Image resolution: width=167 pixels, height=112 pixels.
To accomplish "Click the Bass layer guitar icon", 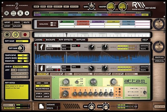I will pos(42,47).
